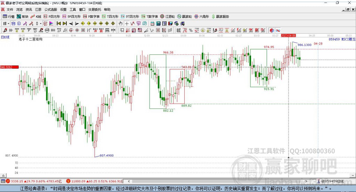Click the save floppy disk icon

click(170, 24)
